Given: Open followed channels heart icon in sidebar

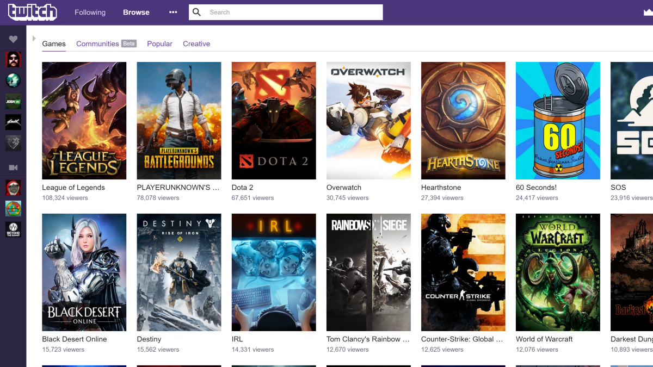Looking at the screenshot, I should (x=13, y=39).
